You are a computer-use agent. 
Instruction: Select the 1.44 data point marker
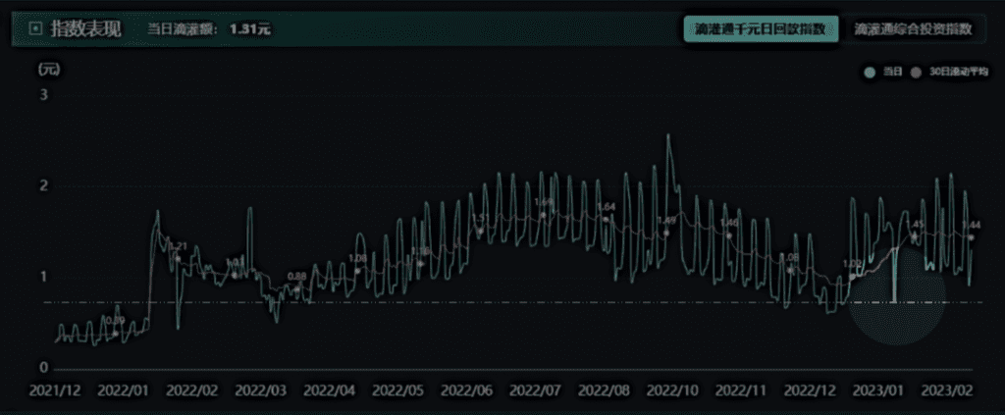tap(972, 237)
